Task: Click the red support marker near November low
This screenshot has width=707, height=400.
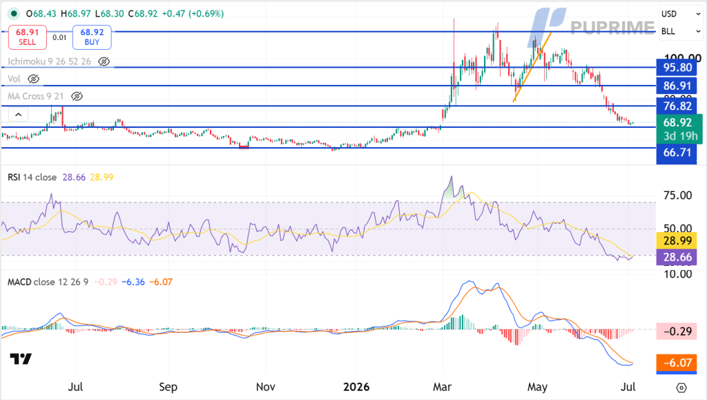Action: (244, 146)
